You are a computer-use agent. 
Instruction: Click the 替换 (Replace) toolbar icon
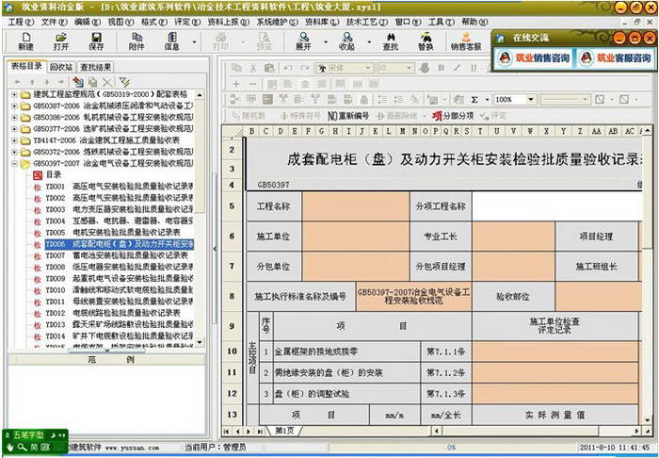tap(426, 41)
